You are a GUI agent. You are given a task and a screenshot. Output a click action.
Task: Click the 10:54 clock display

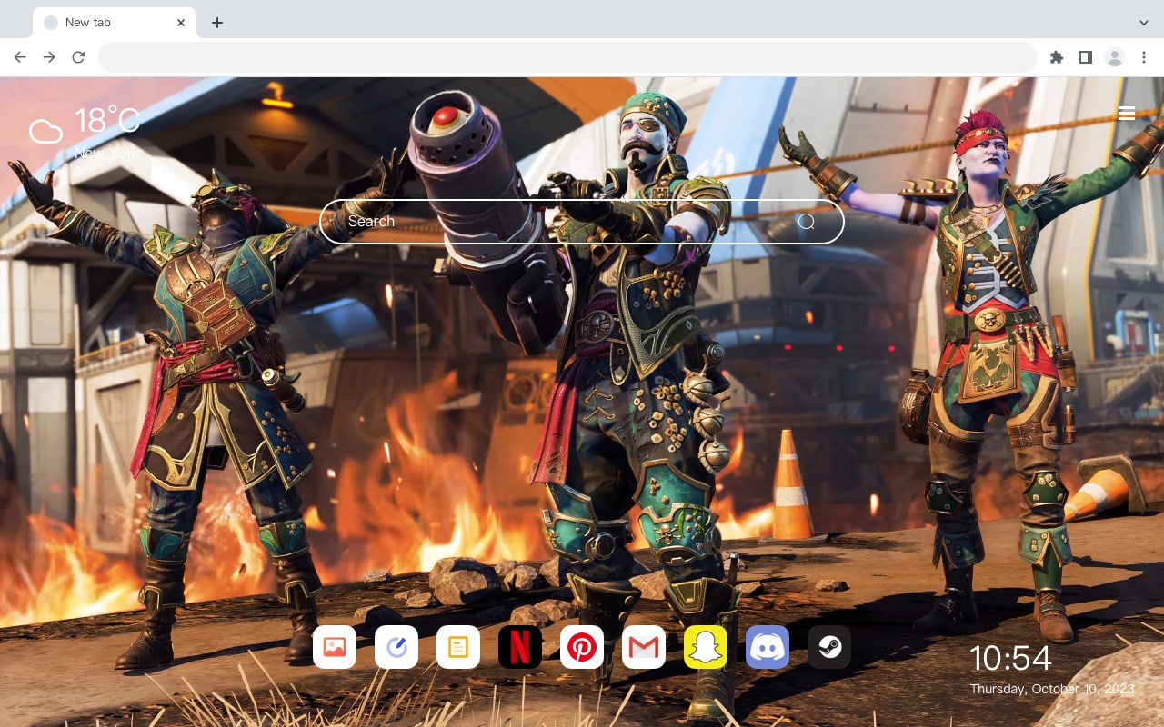pyautogui.click(x=1010, y=658)
